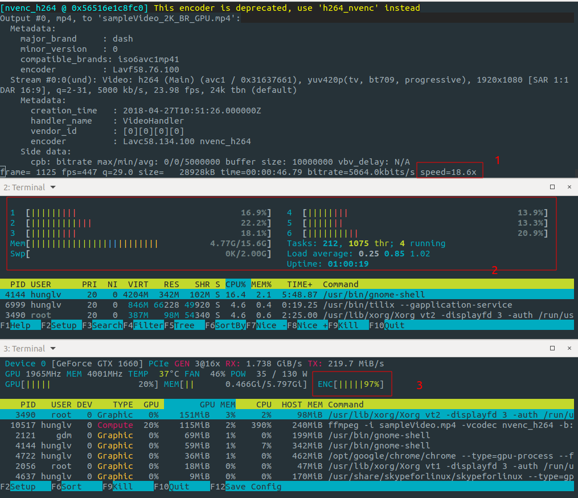Open the "2: Terminal" title dropdown
The width and height of the screenshot is (578, 498).
click(x=53, y=187)
